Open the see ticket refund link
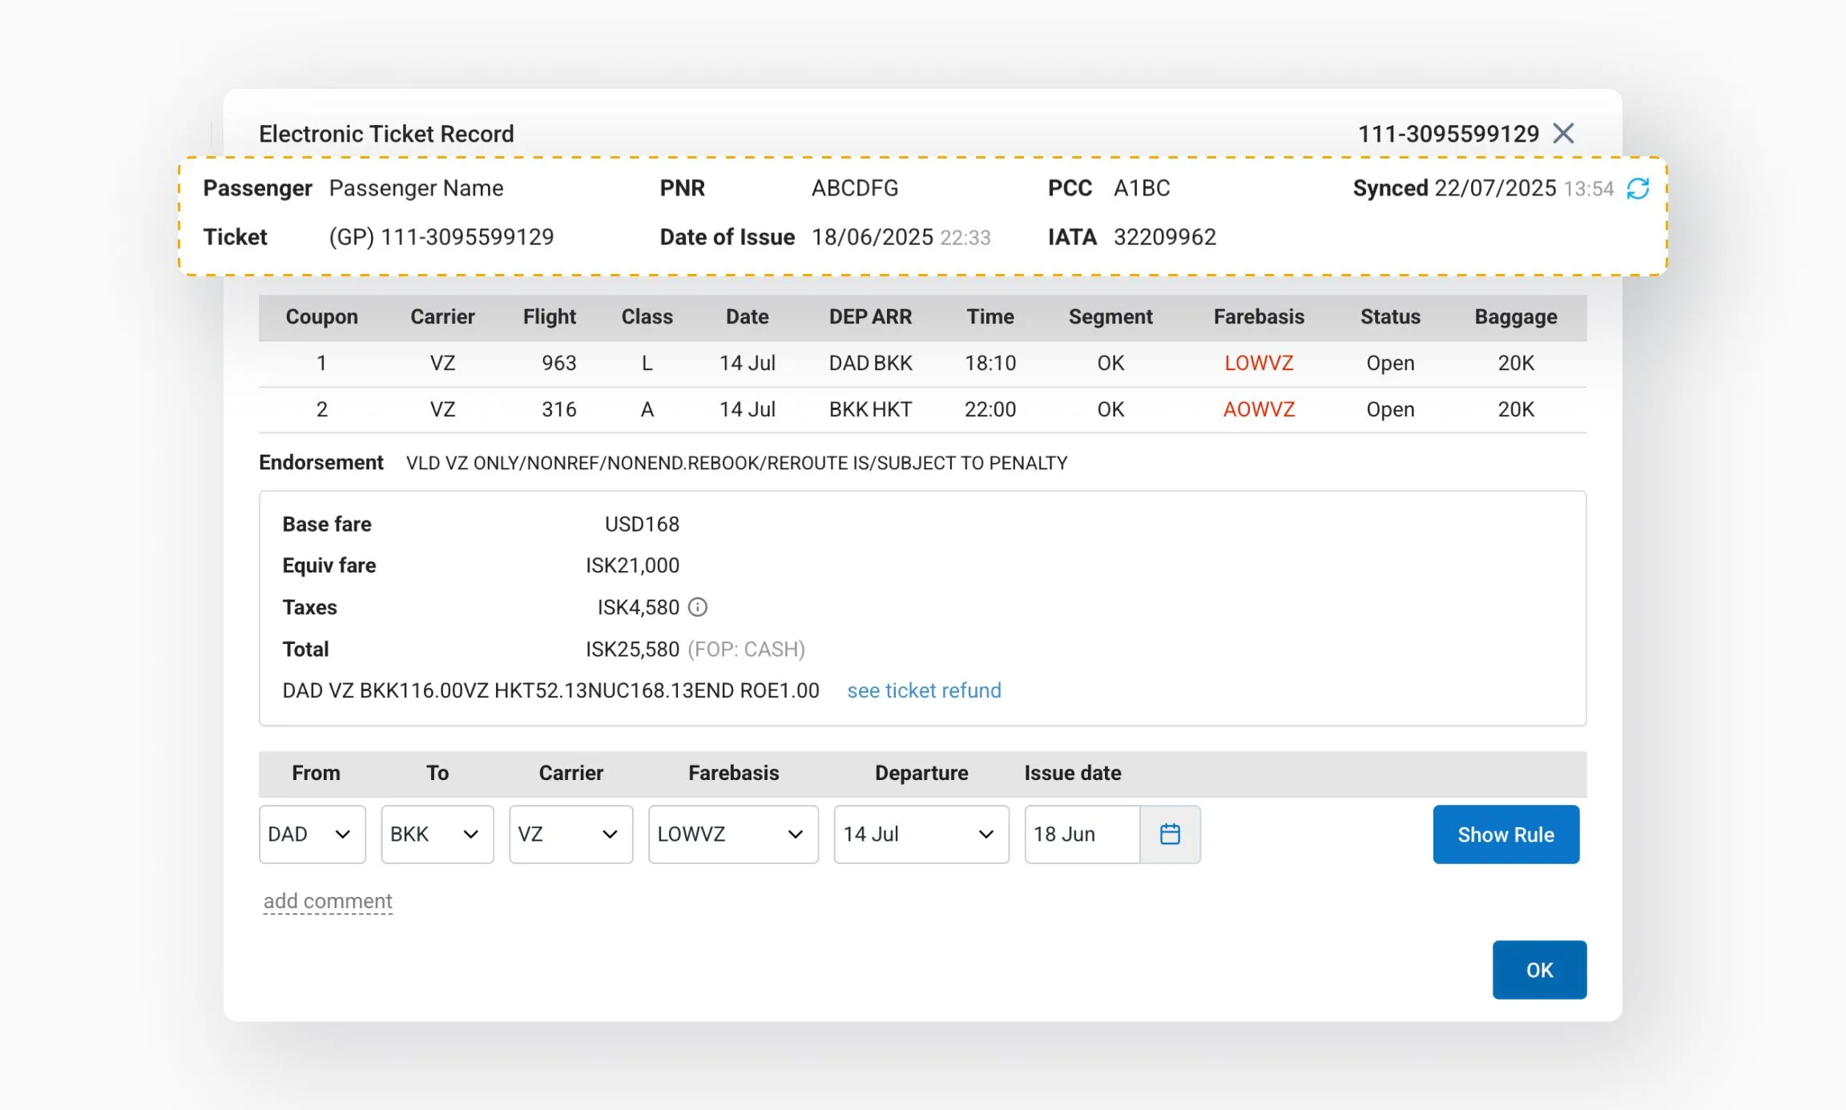The image size is (1846, 1110). pos(924,690)
